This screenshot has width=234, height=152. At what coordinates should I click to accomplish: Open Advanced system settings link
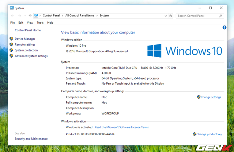31,56
